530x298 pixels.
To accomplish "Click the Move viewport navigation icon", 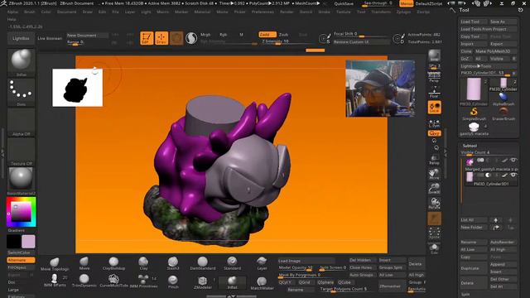I will [x=434, y=175].
